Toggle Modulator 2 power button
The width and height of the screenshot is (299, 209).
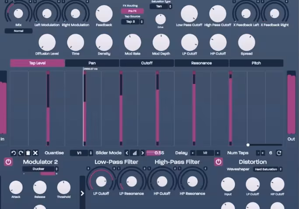tap(8, 162)
